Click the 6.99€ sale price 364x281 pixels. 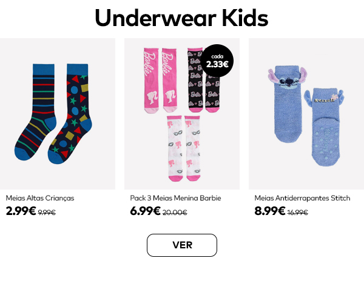point(146,211)
